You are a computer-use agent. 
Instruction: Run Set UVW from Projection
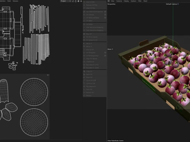pyautogui.click(x=93, y=11)
